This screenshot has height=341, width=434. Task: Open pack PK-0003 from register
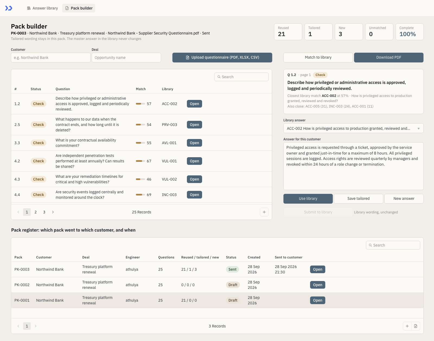(x=318, y=269)
